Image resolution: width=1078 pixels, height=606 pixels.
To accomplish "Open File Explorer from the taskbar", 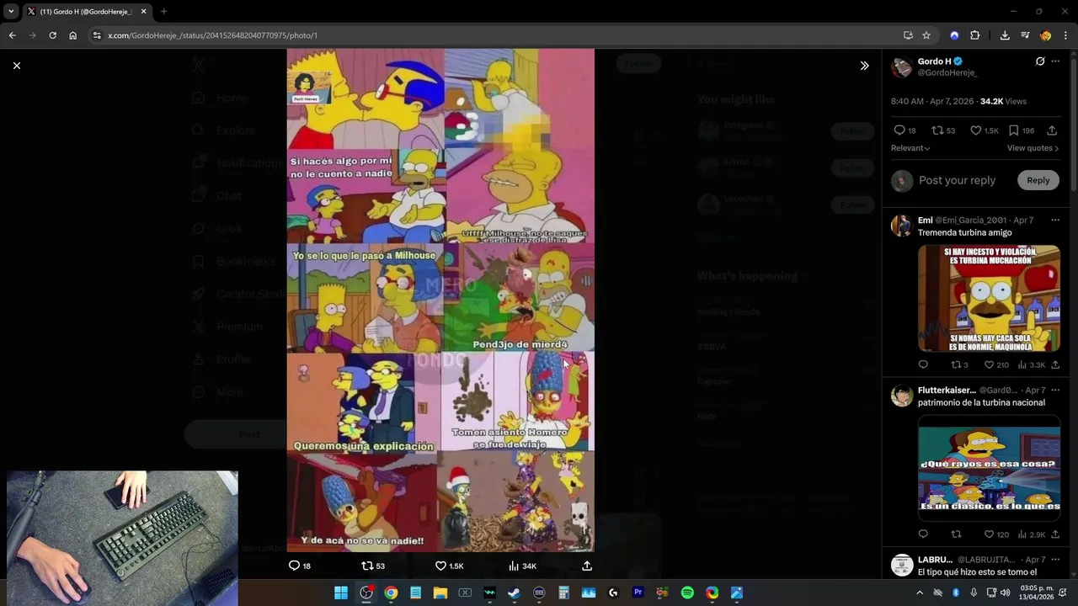I will pos(440,593).
